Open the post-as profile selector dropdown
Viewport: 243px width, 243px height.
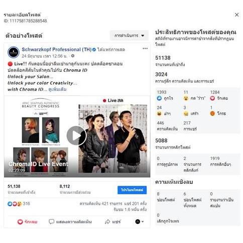click(139, 221)
